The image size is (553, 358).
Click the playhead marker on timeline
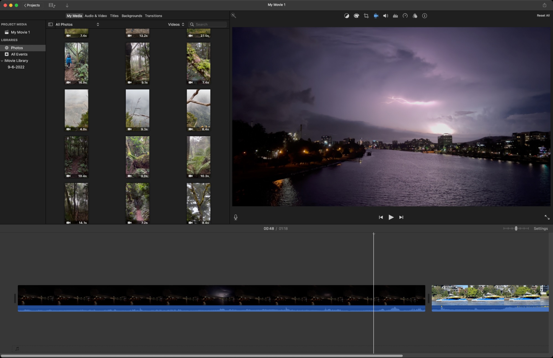coord(373,234)
